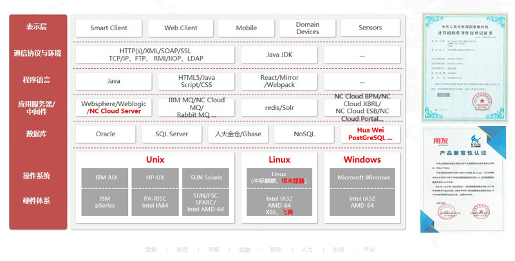Open the 金融 tab
Viewport: 515px width, 261px height.
tap(245, 249)
